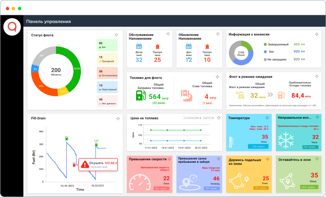Click the move icon on Топливо для флота card
The width and height of the screenshot is (326, 197).
pyautogui.click(x=217, y=77)
